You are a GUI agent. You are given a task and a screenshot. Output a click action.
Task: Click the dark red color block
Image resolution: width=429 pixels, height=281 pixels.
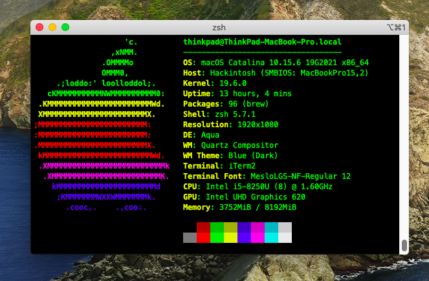203,227
